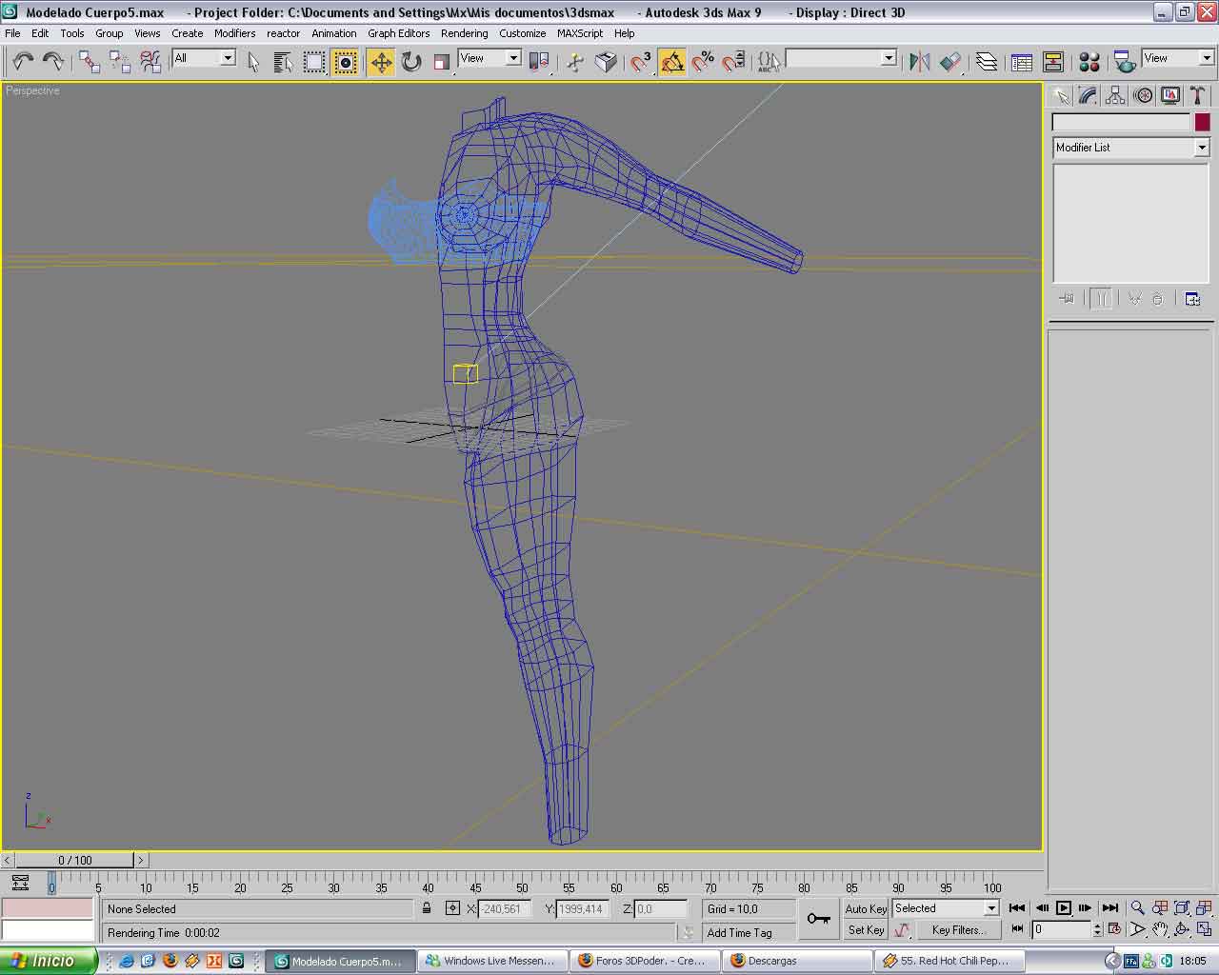1219x975 pixels.
Task: Open the Utilities command panel
Action: [1197, 95]
